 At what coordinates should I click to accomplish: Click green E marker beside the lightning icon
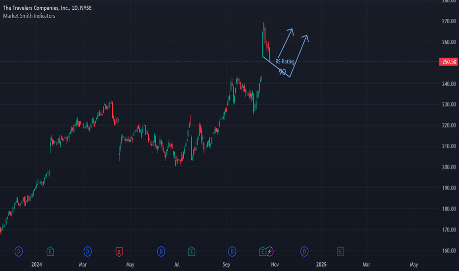(262, 251)
